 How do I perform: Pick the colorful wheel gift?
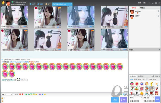tap(147, 84)
